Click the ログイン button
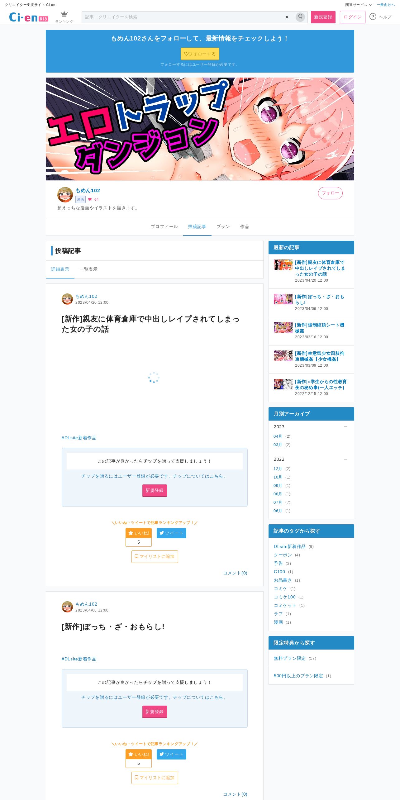 353,17
